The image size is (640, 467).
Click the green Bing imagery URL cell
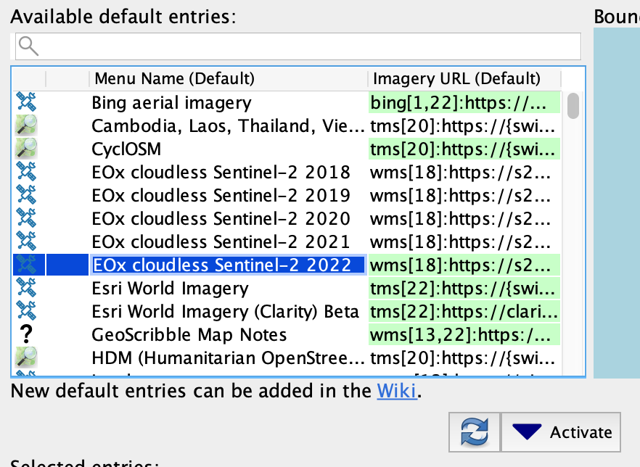[x=464, y=103]
